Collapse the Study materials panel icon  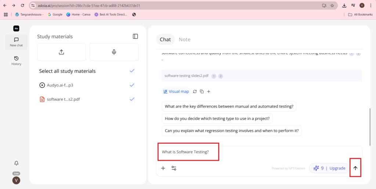click(135, 36)
